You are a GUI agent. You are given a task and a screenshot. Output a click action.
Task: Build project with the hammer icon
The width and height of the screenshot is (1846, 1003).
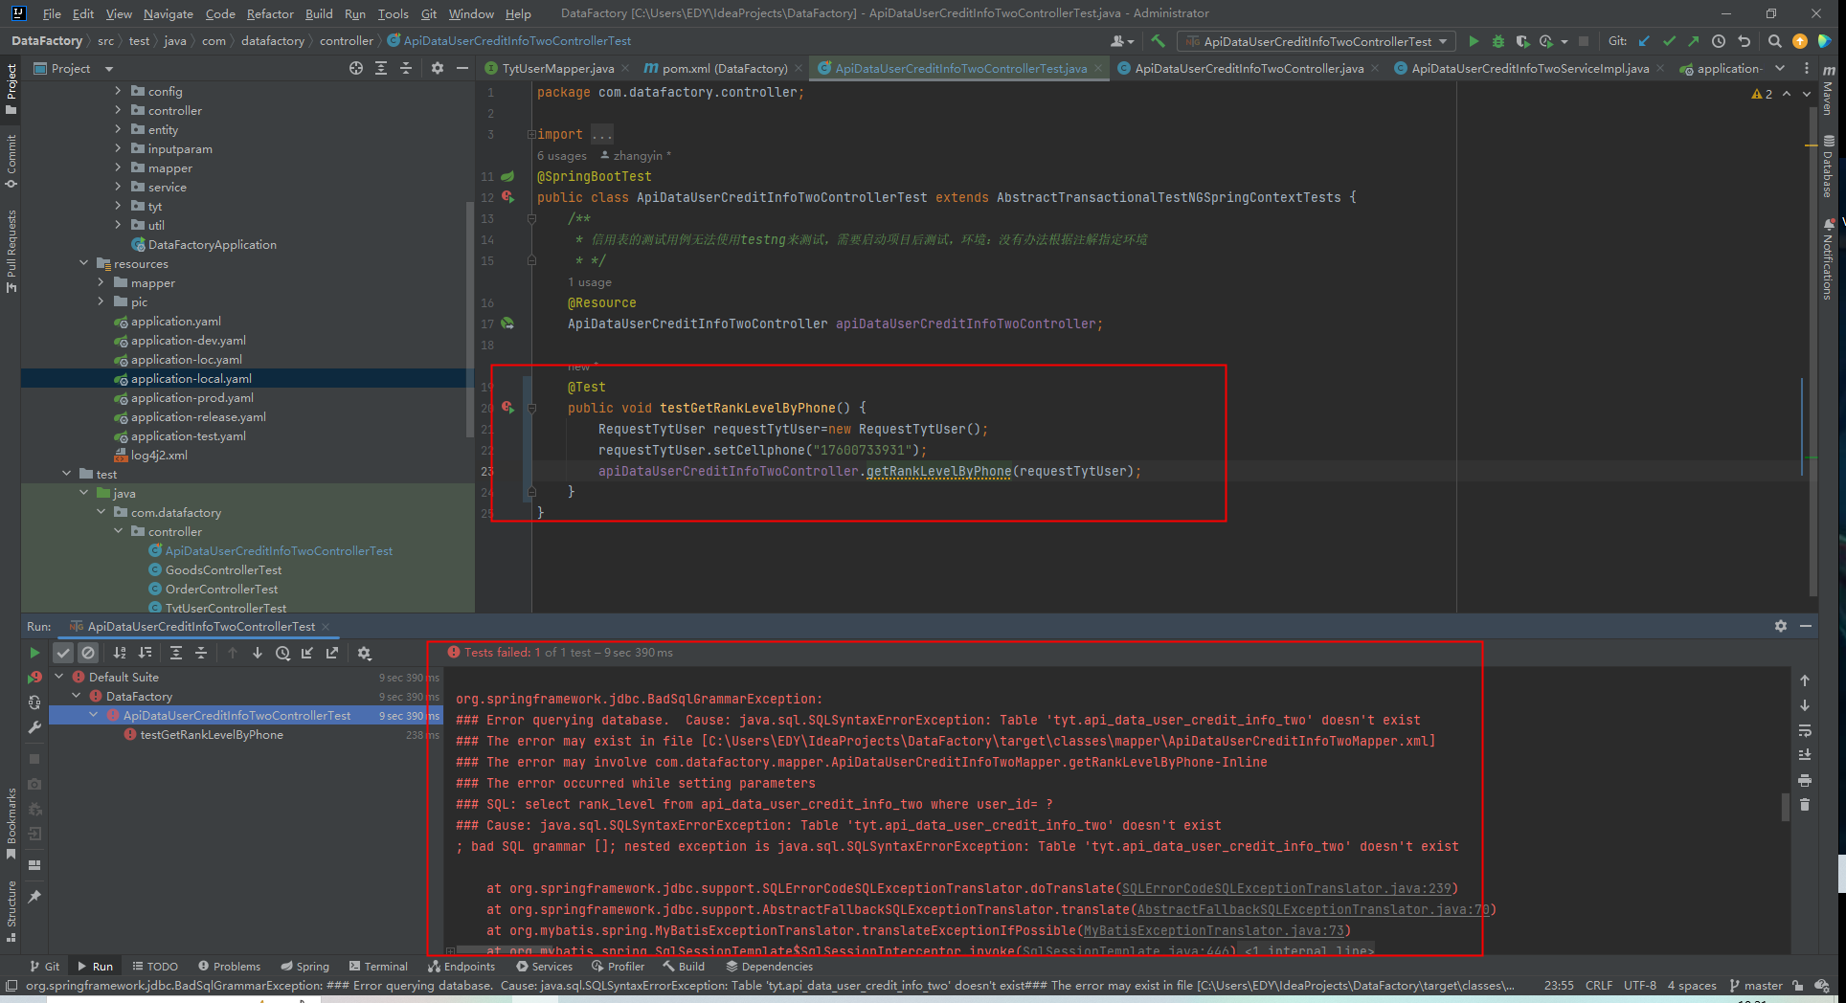pos(1159,41)
